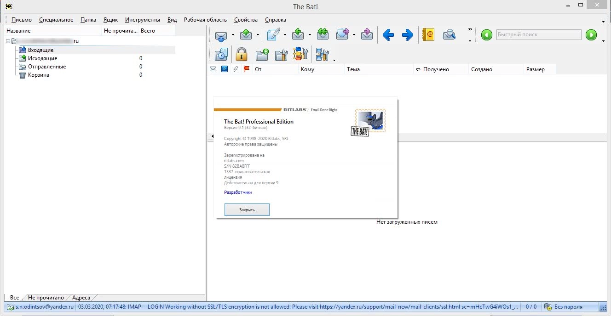Open the Reply dropdown arrow
Viewport: 611px width, 316px height.
310,35
